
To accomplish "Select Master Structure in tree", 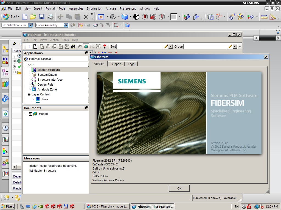I will (49, 70).
